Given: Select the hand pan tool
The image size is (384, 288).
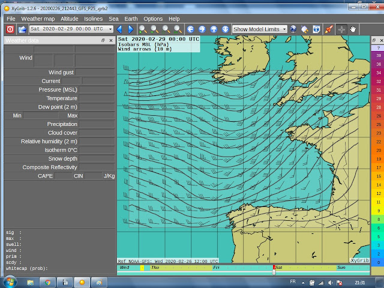Looking at the screenshot, I should coord(353,29).
